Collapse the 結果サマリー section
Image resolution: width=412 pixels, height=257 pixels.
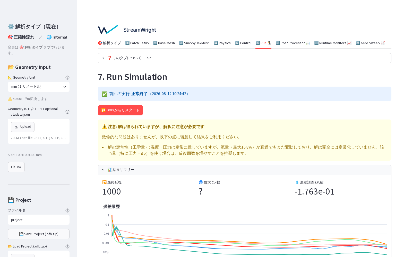point(245,170)
